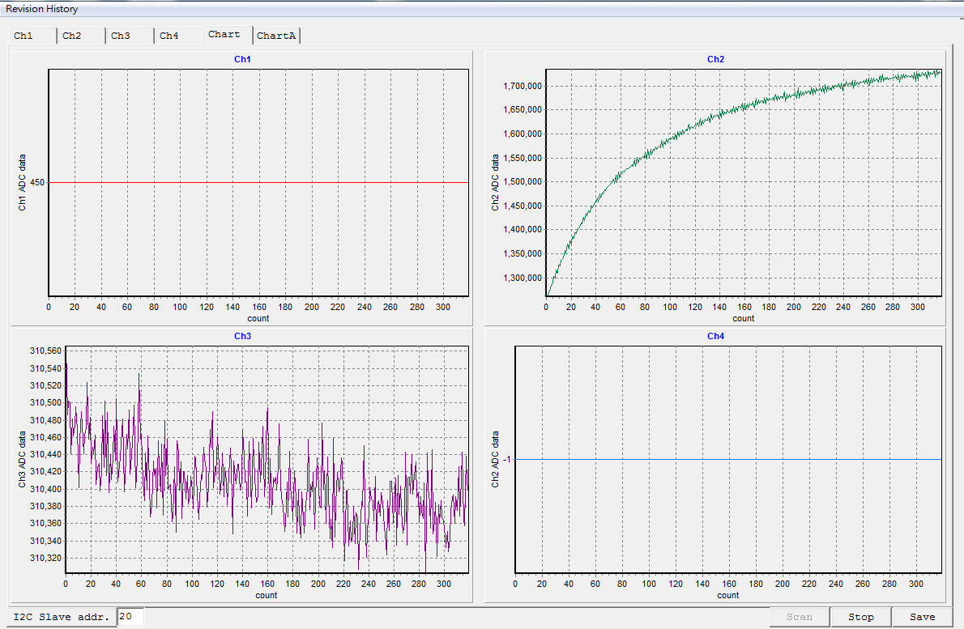
Task: Open the Ch3 tab
Action: [130, 36]
